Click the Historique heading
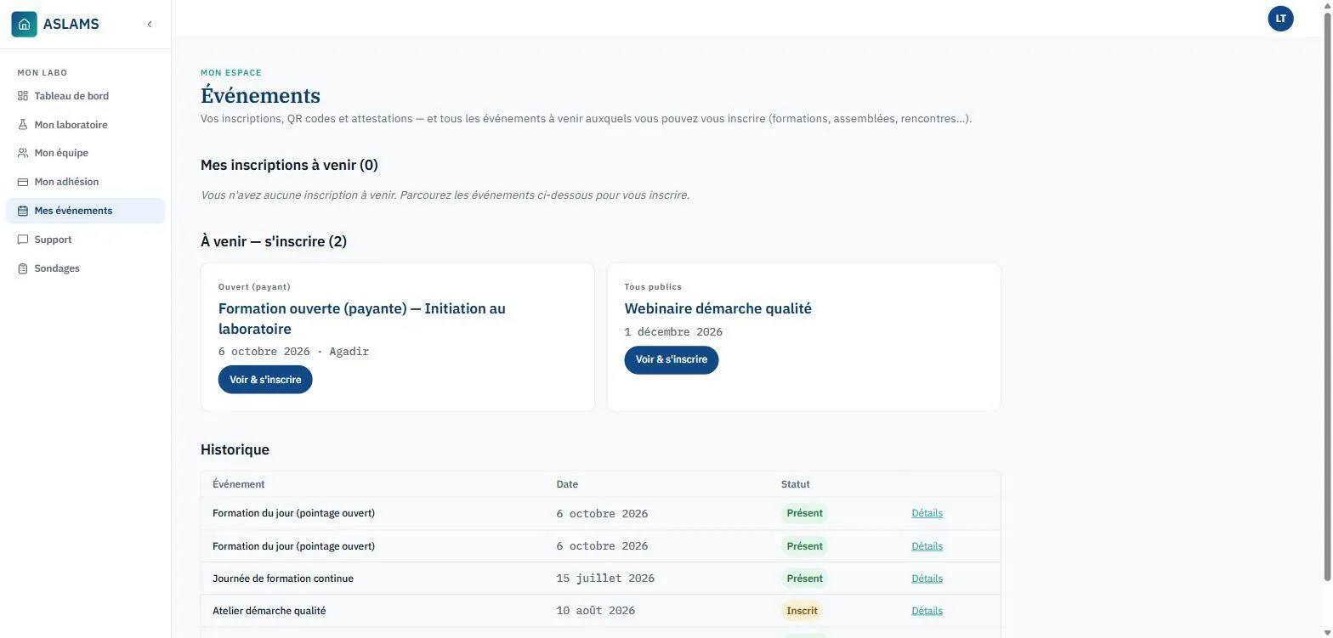This screenshot has width=1333, height=638. coord(235,449)
